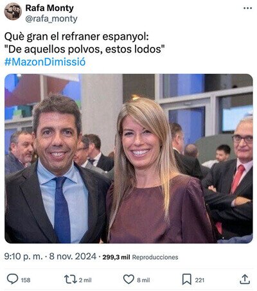Open the three-dot more options menu
This screenshot has width=257, height=291.
pos(247,8)
